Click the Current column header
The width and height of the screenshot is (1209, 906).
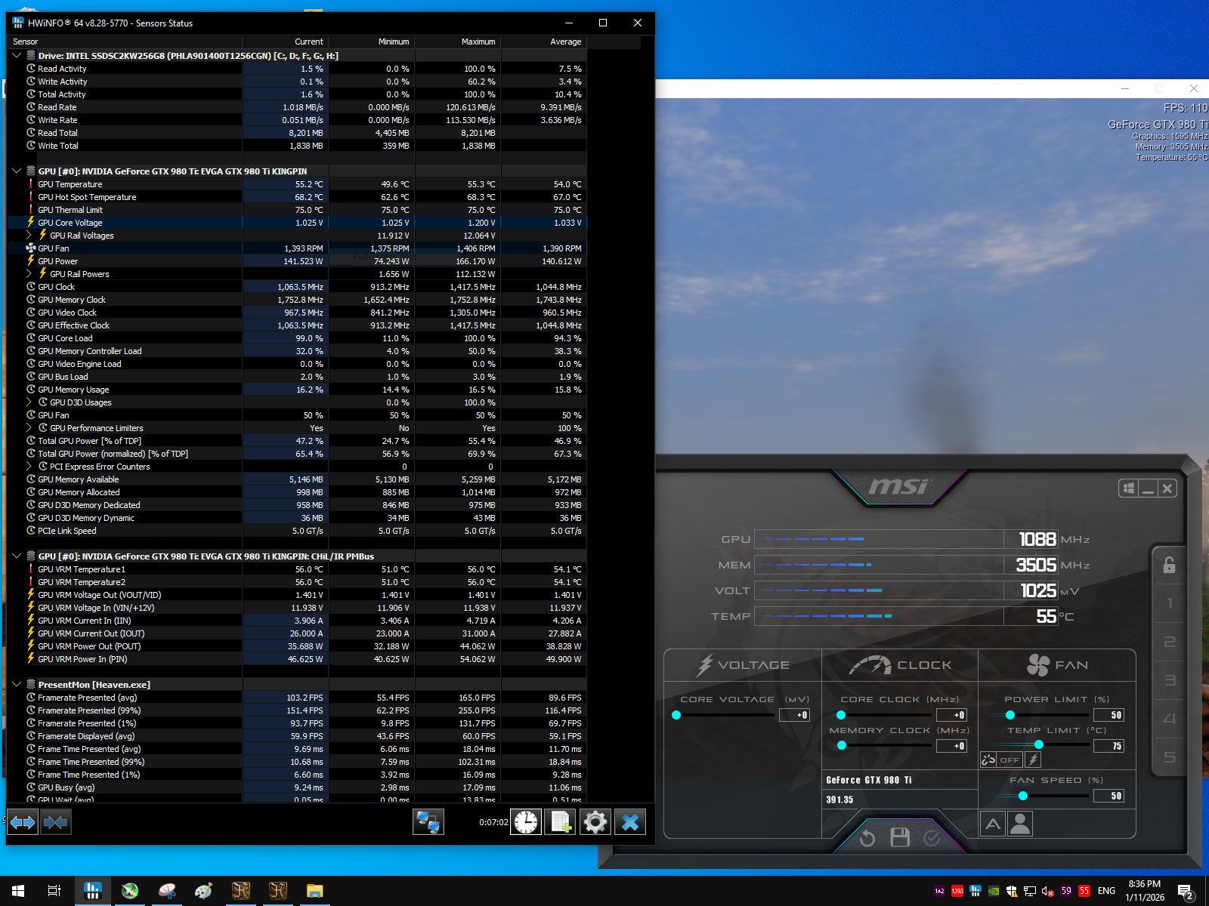tap(286, 42)
